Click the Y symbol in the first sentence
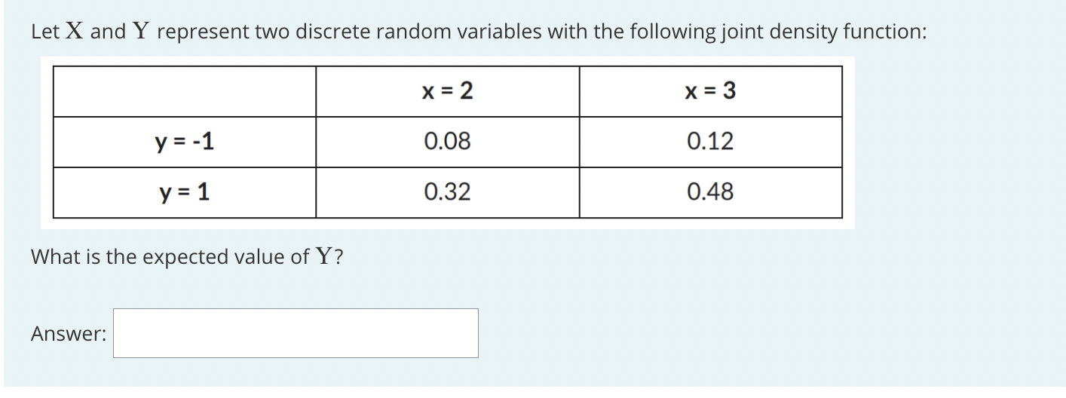Screen dimensions: 1066x398 (x=142, y=32)
